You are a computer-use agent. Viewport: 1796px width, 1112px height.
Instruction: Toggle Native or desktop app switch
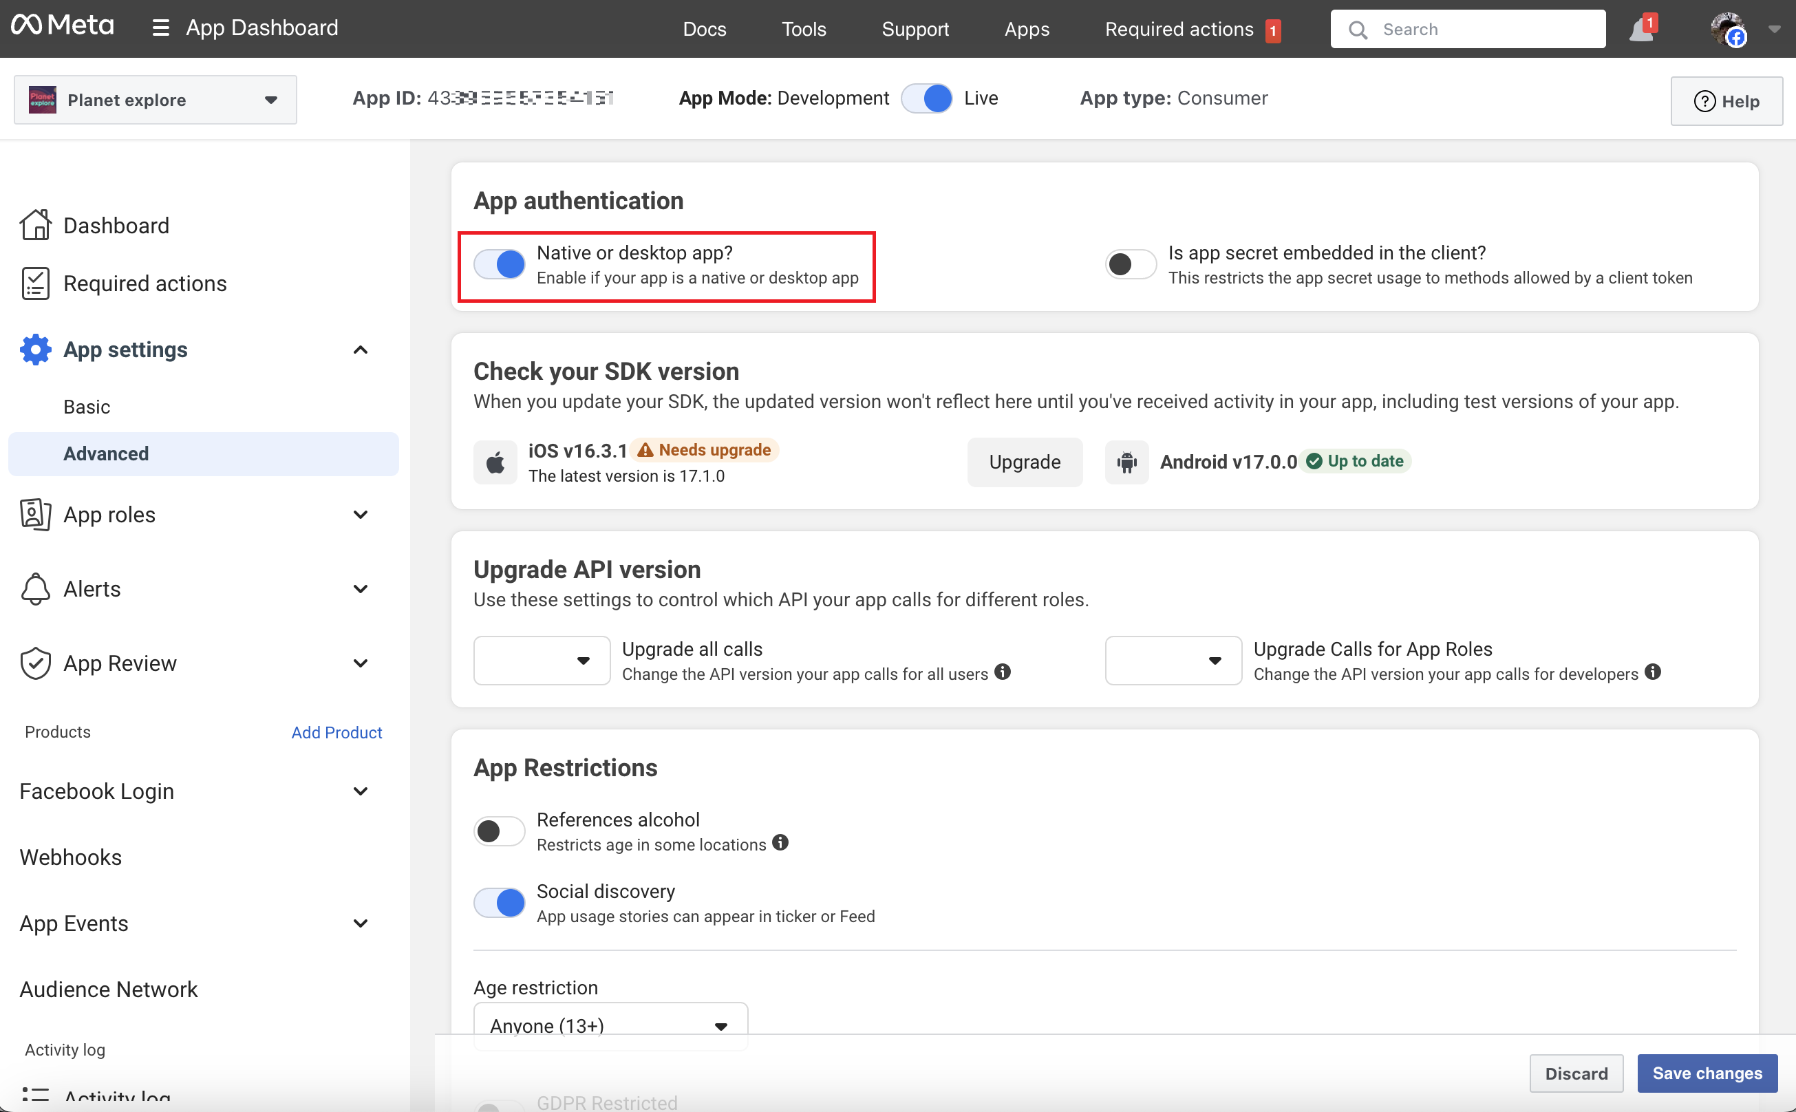(x=500, y=264)
